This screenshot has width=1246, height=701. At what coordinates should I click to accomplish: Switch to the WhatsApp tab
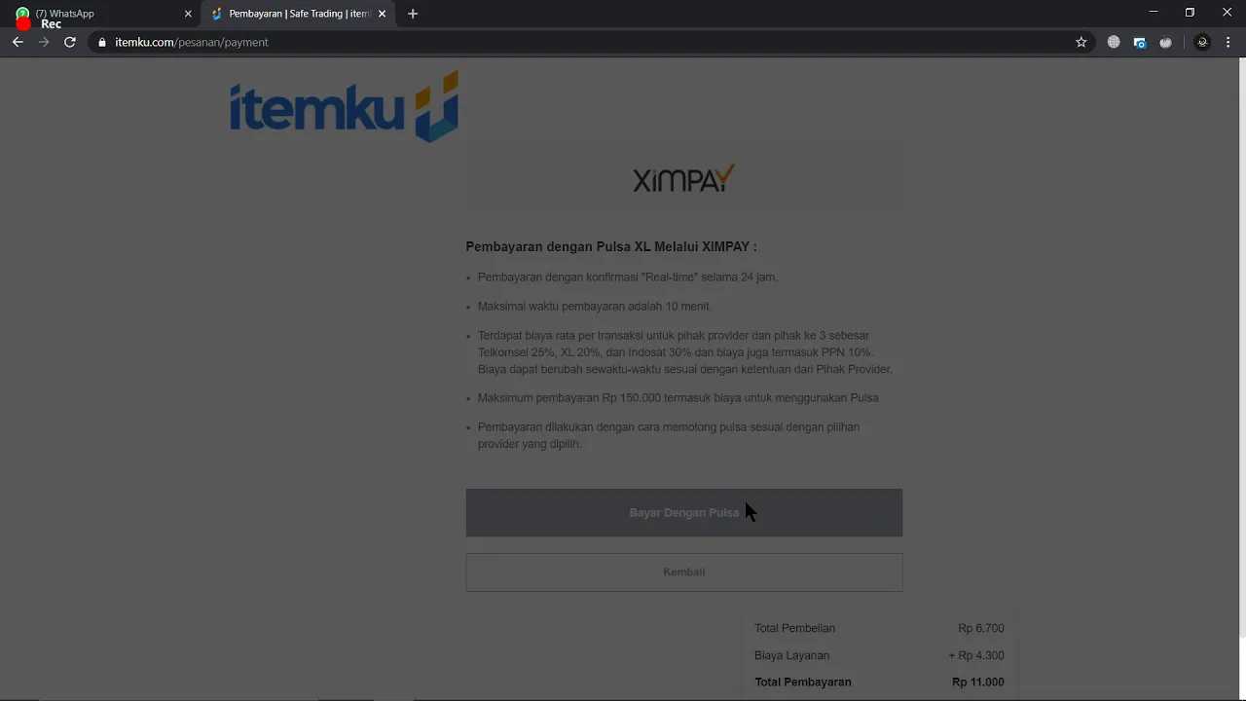(x=101, y=14)
